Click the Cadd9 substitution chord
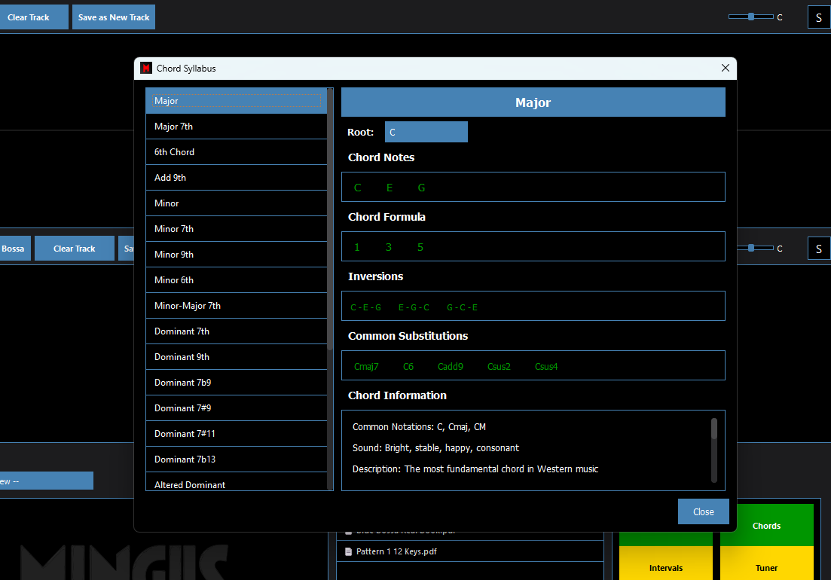 pyautogui.click(x=450, y=367)
